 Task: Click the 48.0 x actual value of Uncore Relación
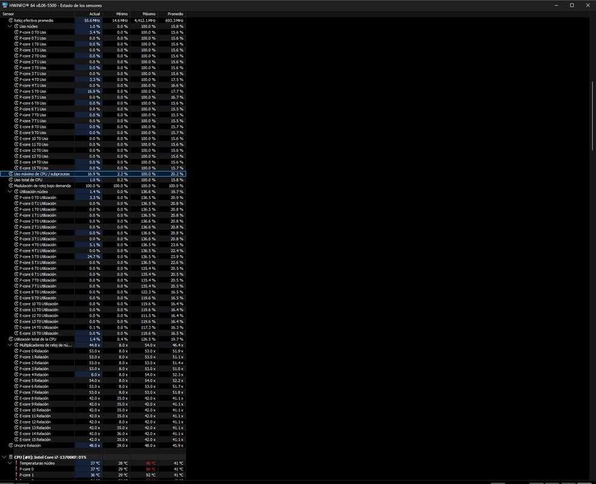click(x=94, y=446)
